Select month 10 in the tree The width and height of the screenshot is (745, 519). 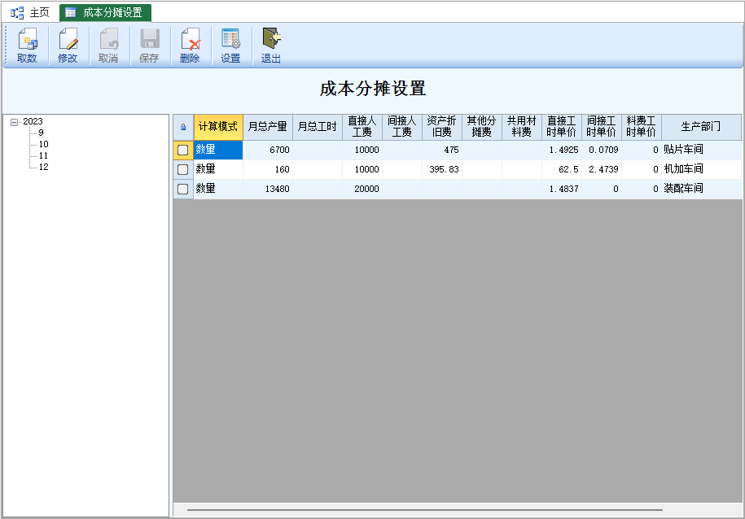pos(43,144)
